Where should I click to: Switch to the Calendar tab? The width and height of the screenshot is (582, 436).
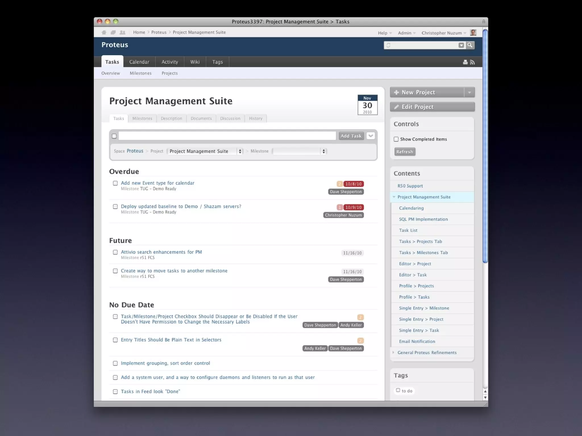click(139, 62)
